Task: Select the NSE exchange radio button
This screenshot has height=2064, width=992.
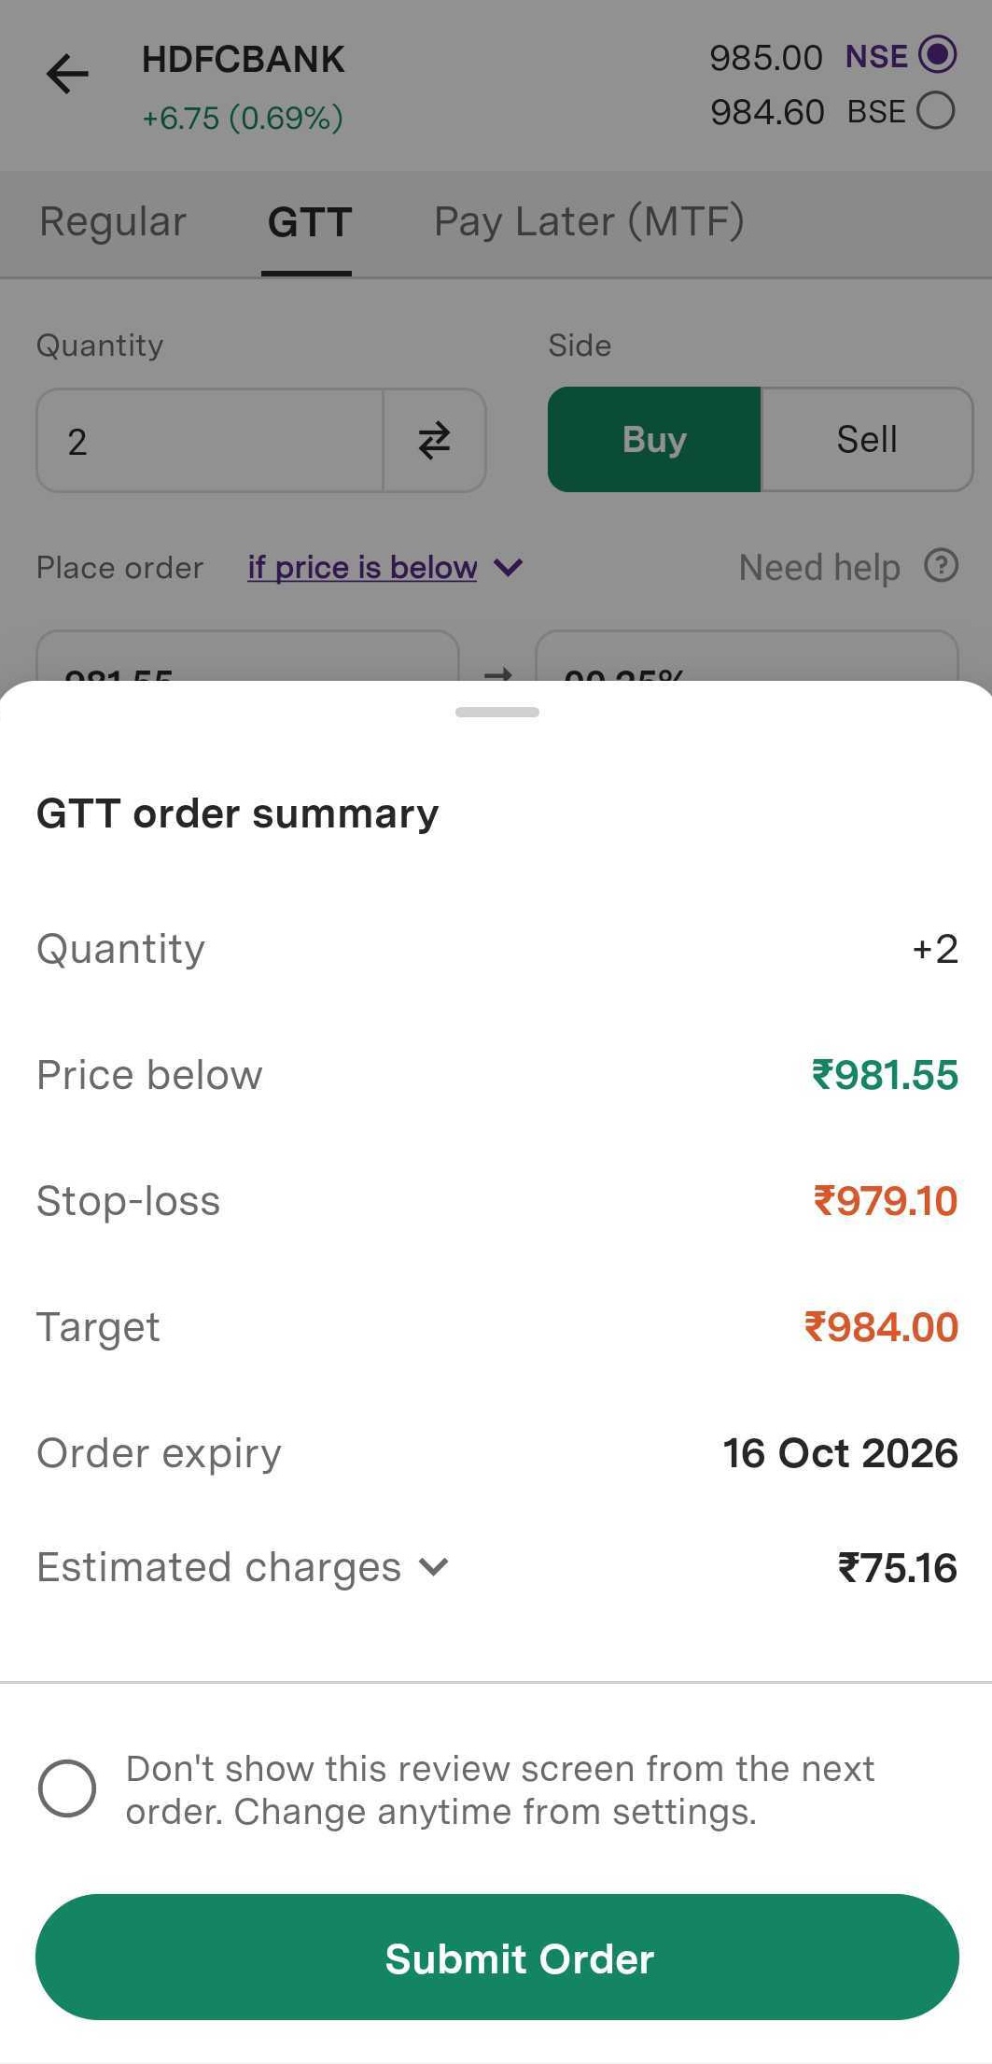Action: pos(936,55)
